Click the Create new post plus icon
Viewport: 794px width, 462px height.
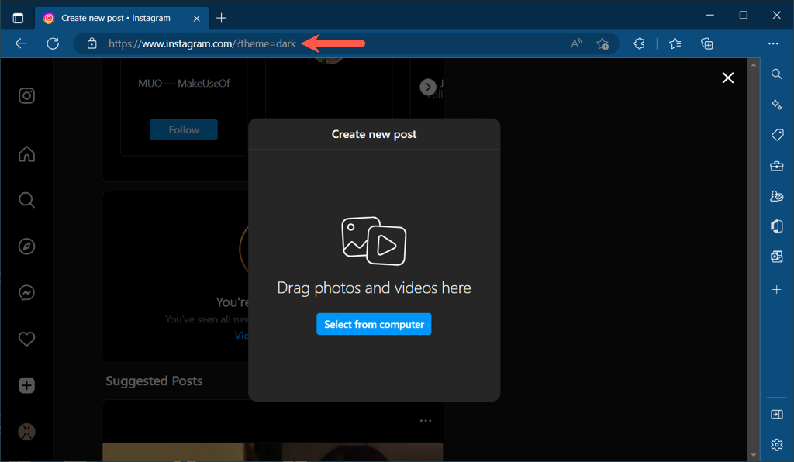point(26,385)
